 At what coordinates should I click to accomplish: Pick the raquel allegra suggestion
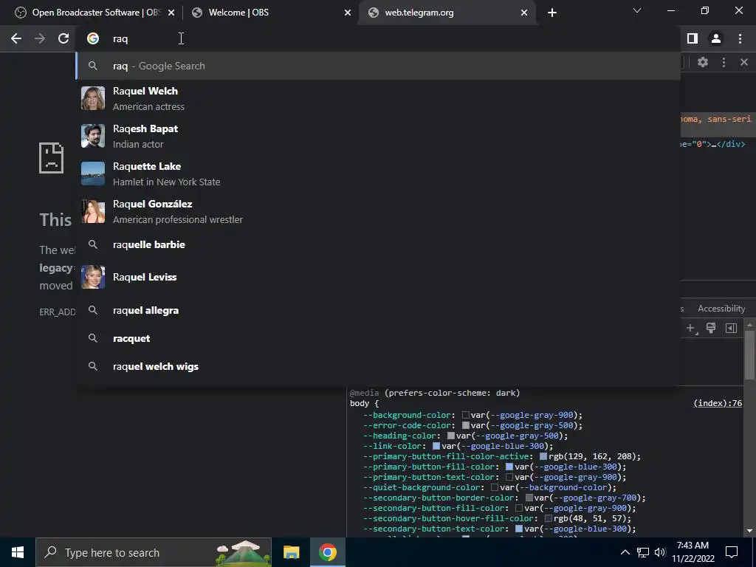tap(378, 311)
